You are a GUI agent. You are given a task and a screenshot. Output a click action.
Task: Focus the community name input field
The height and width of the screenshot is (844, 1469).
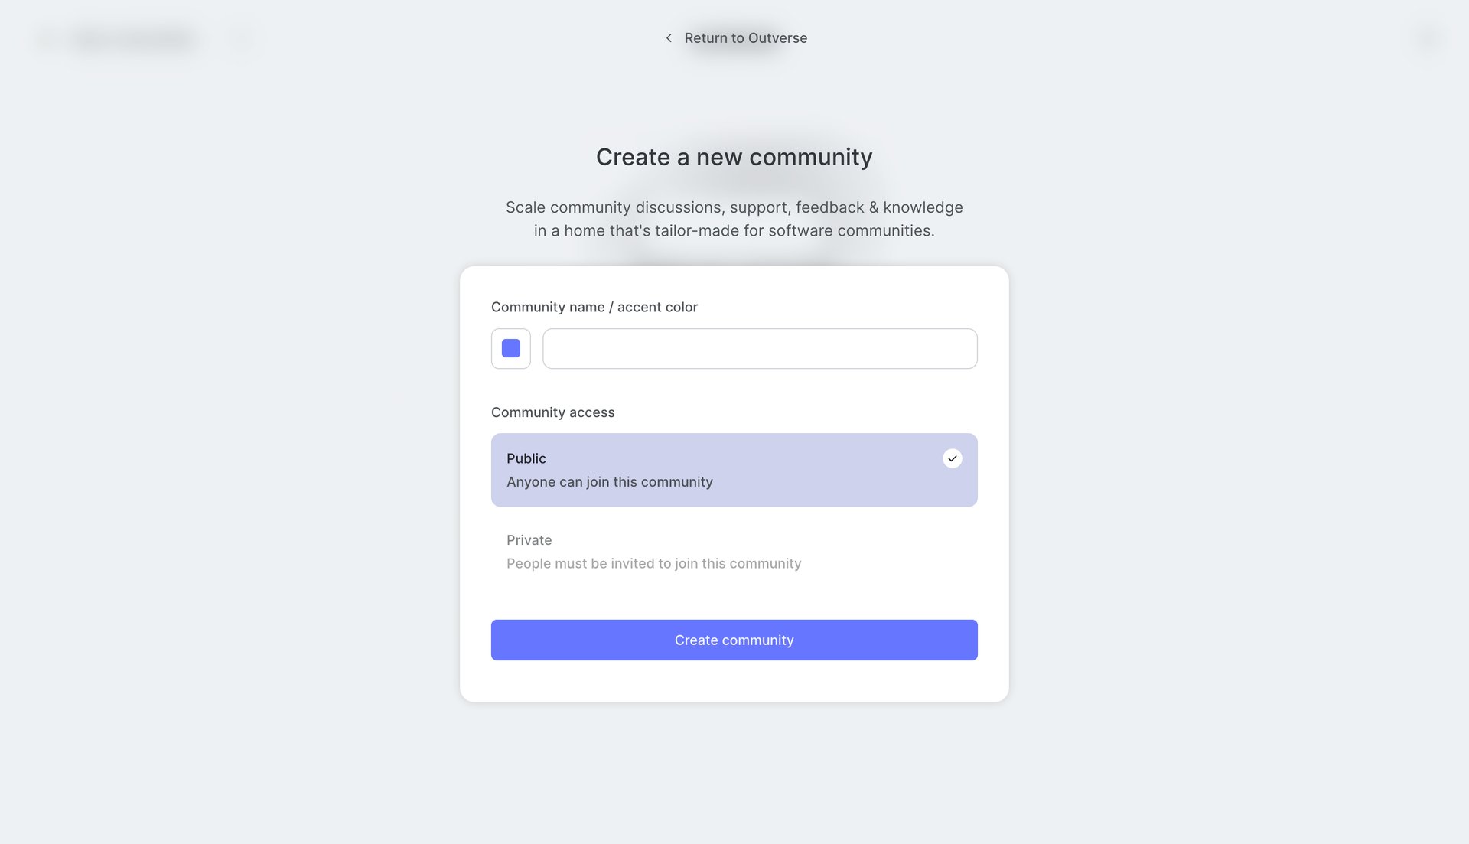pyautogui.click(x=760, y=348)
